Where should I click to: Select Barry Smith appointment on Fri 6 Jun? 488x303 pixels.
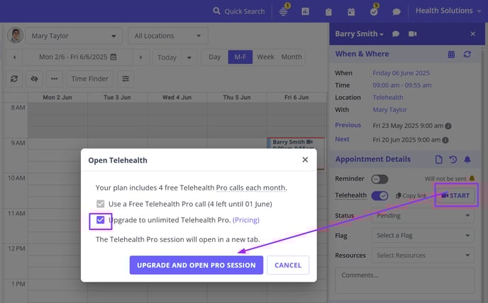point(296,143)
